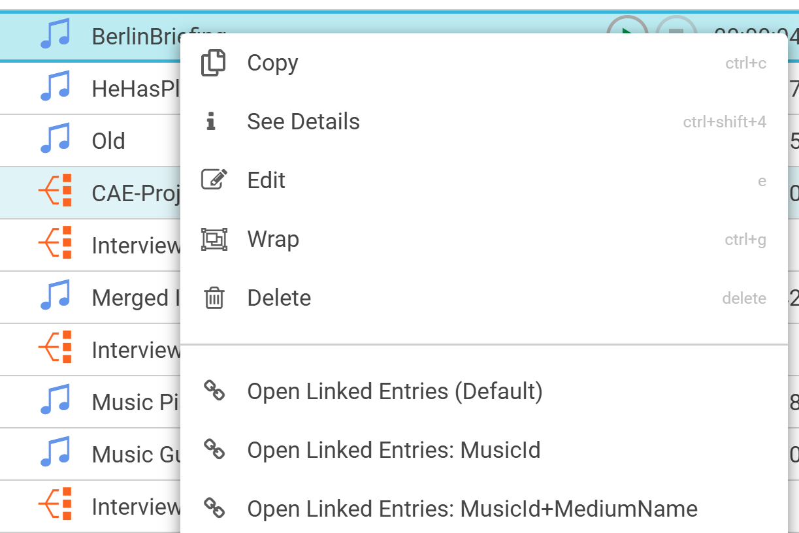Stop playback of BerlinBriefing entry
Image resolution: width=799 pixels, height=533 pixels.
[x=676, y=29]
